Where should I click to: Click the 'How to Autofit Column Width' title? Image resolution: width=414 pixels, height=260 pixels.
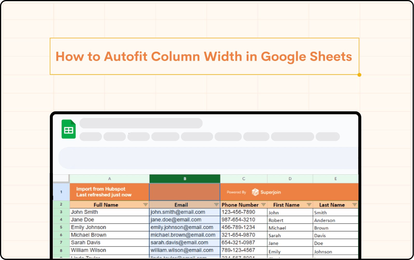pos(204,56)
